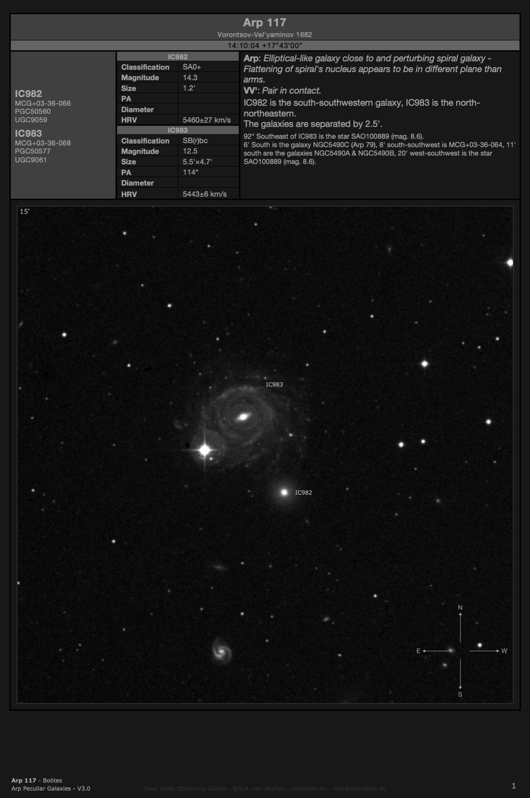Viewport: 530px width, 798px height.
Task: Click the page number "1" in the footer
Action: 514,786
